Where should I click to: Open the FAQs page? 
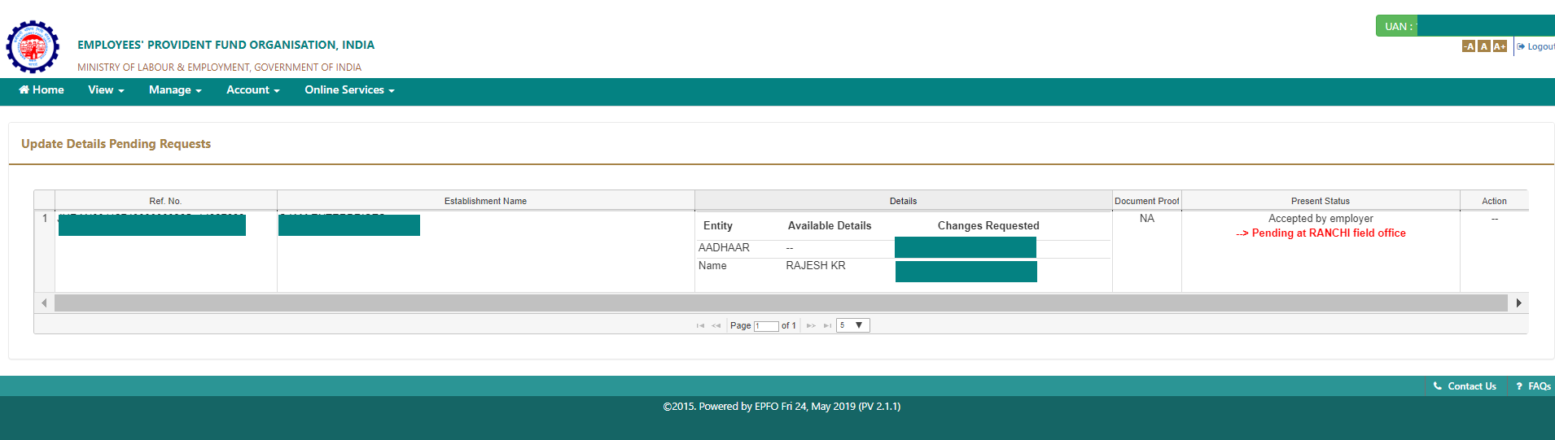point(1534,386)
